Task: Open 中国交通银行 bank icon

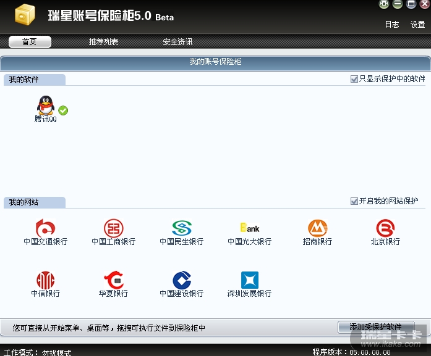Action: coord(45,228)
